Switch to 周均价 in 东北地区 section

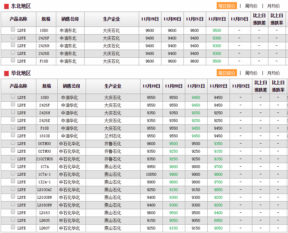pos(251,6)
